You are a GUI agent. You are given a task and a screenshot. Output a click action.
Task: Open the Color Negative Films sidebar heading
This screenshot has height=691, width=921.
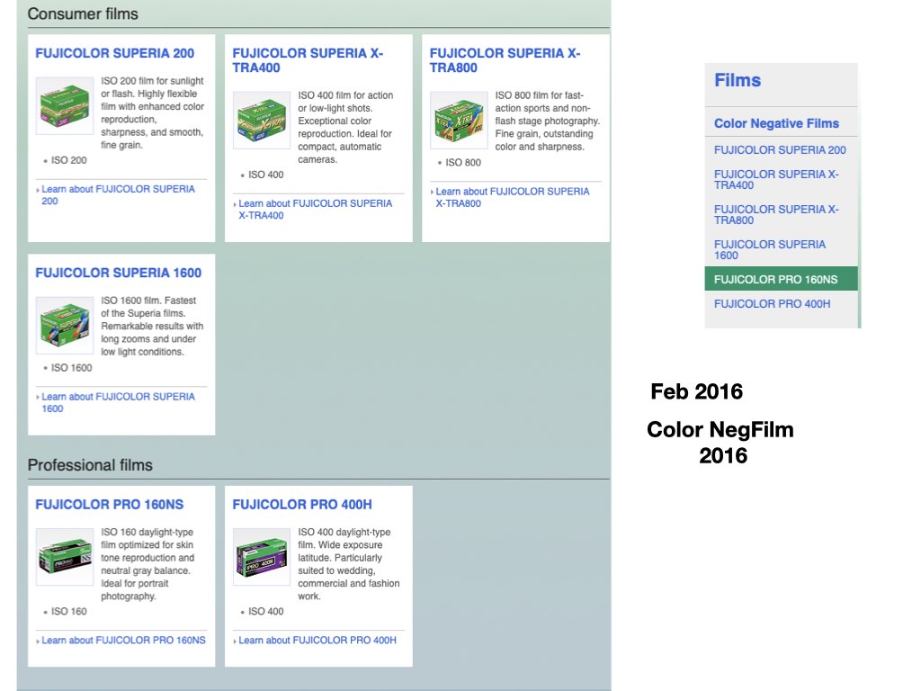776,123
